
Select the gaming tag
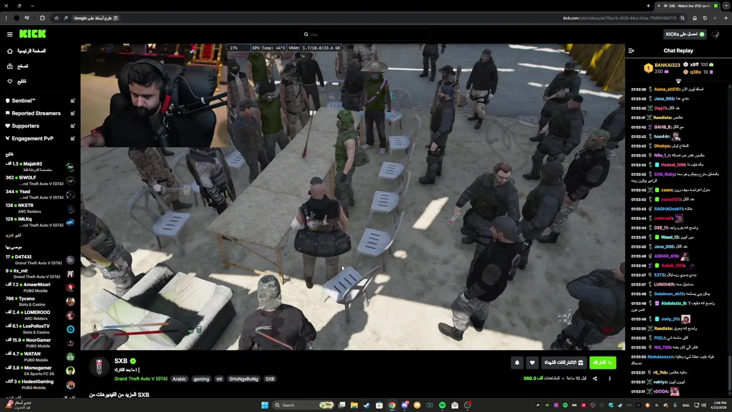[201, 379]
